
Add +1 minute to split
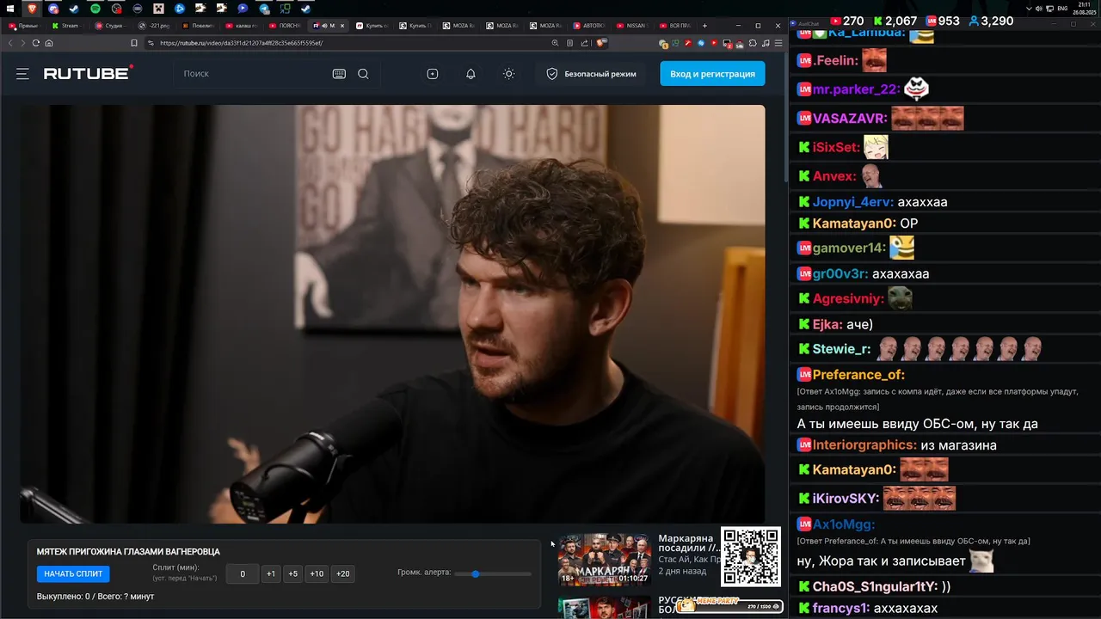coord(271,573)
